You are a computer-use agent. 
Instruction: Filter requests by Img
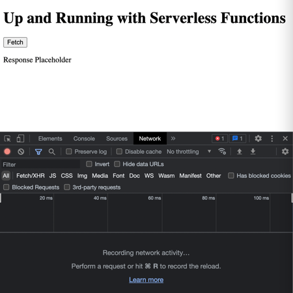[82, 176]
